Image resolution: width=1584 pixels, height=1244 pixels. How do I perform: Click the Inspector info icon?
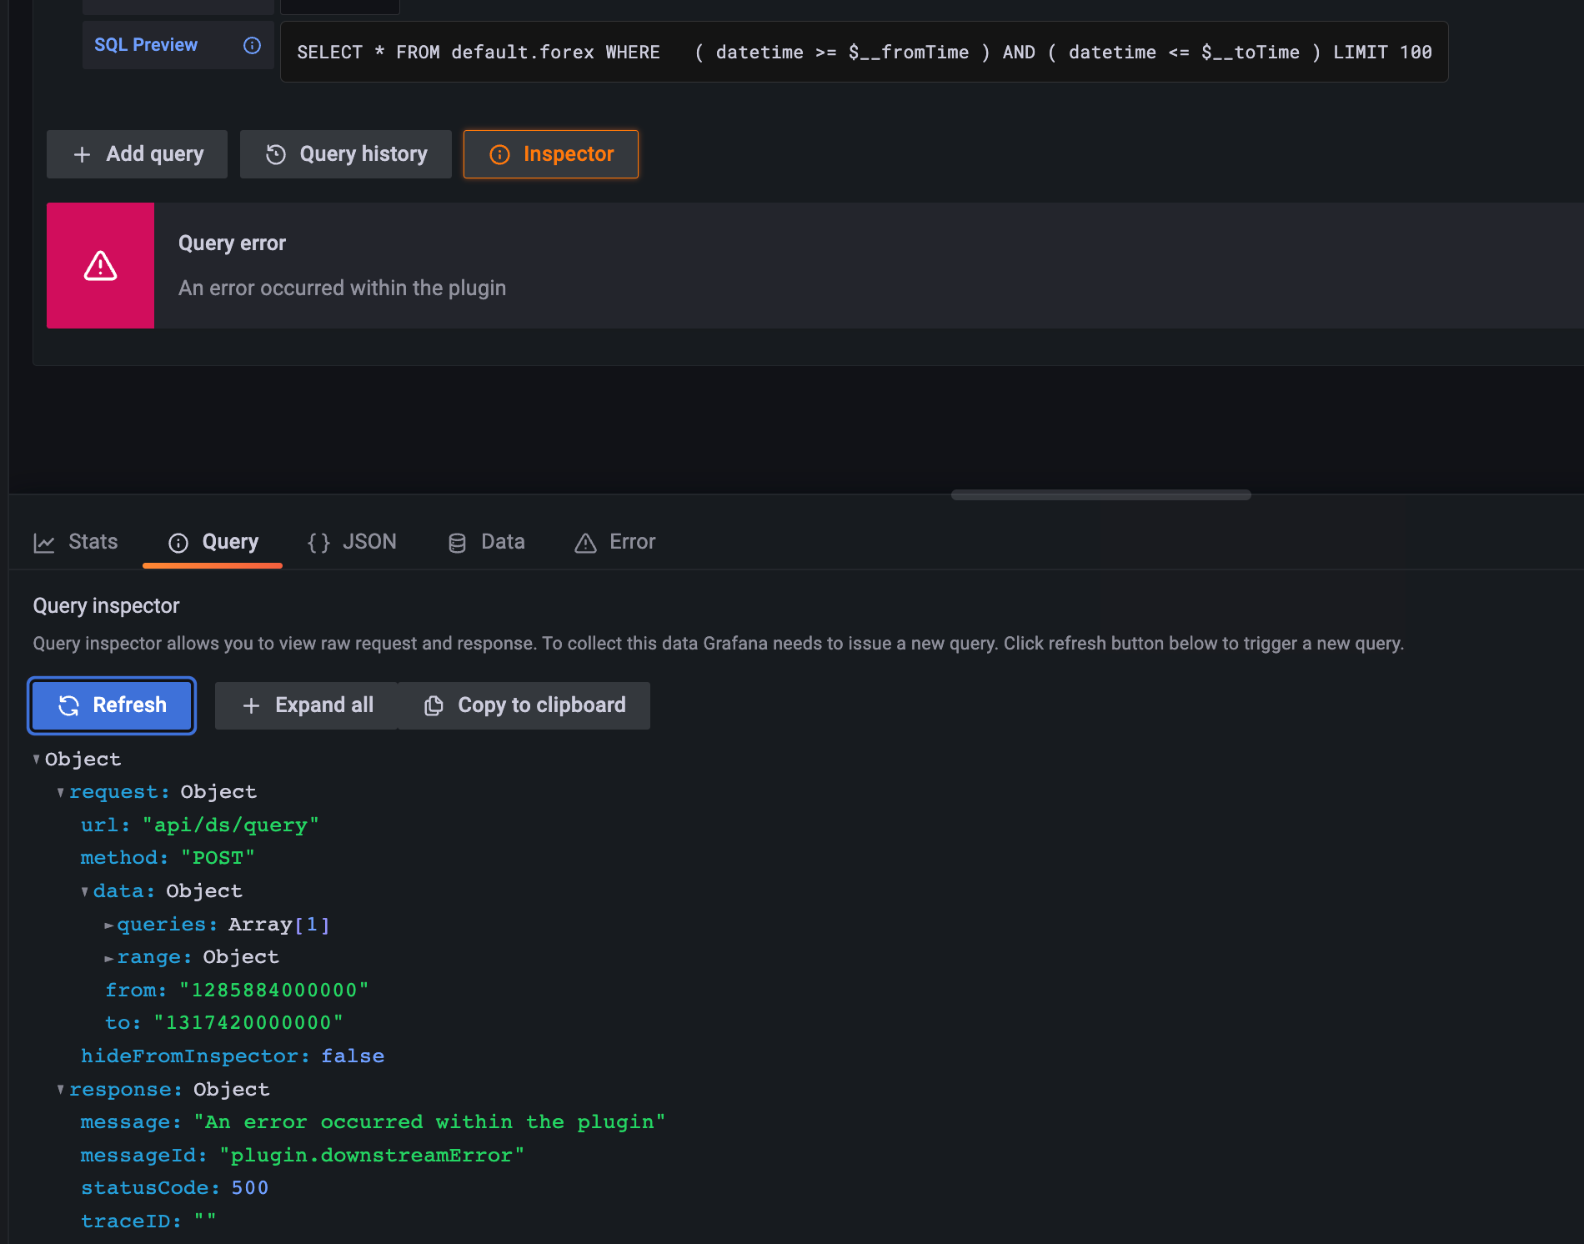pos(499,153)
